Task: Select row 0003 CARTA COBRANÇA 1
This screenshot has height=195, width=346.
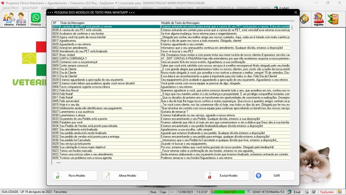Action: 171,58
